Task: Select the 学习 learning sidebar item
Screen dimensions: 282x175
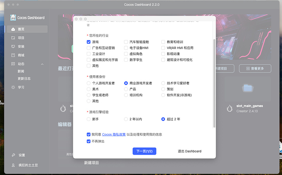Action: pos(27,87)
